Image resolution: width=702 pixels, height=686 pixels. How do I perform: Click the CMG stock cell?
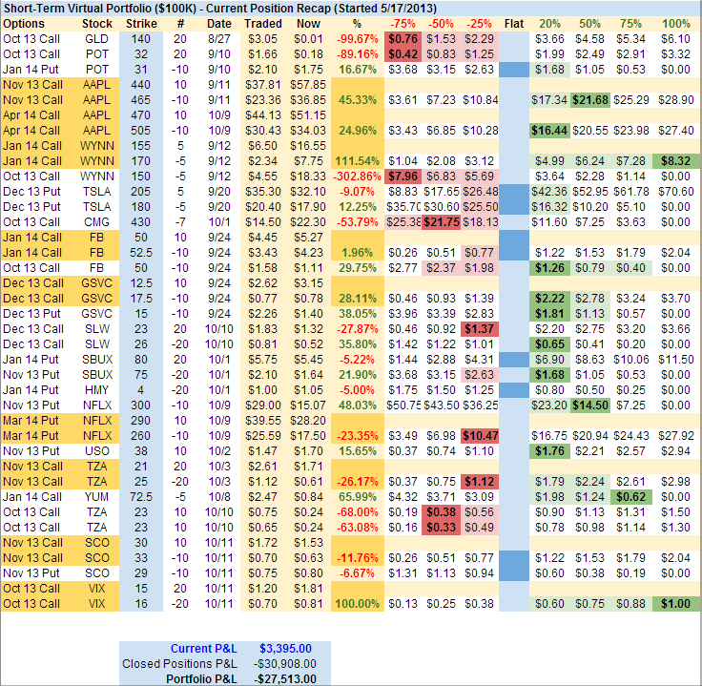click(x=97, y=221)
